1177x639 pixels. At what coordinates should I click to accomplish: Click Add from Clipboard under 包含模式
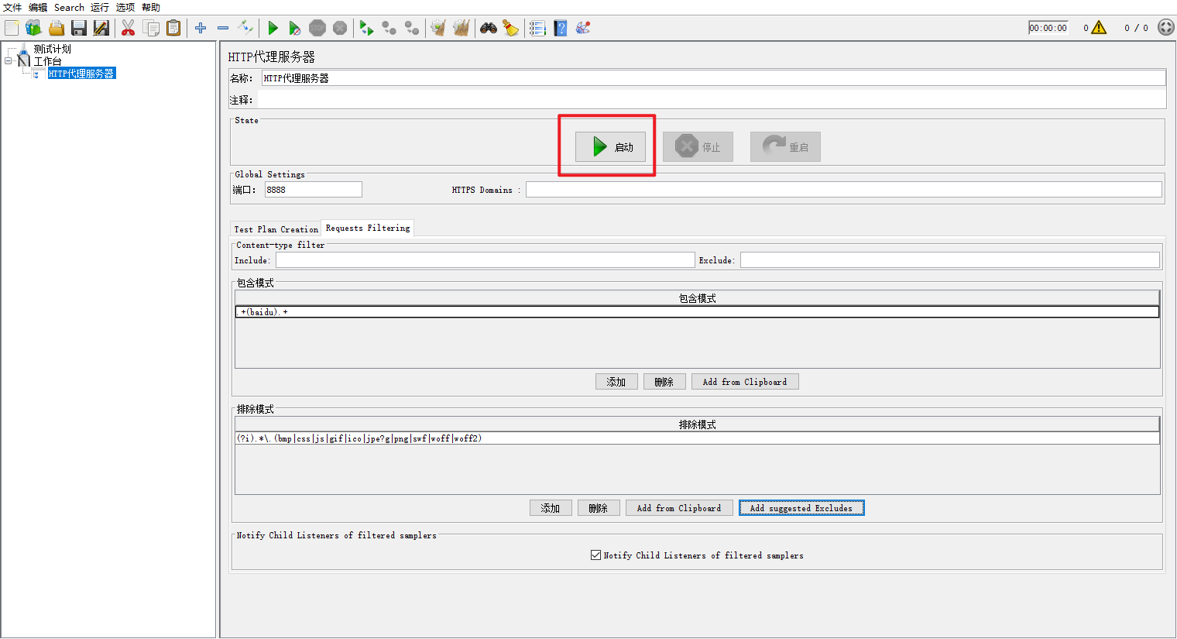745,382
